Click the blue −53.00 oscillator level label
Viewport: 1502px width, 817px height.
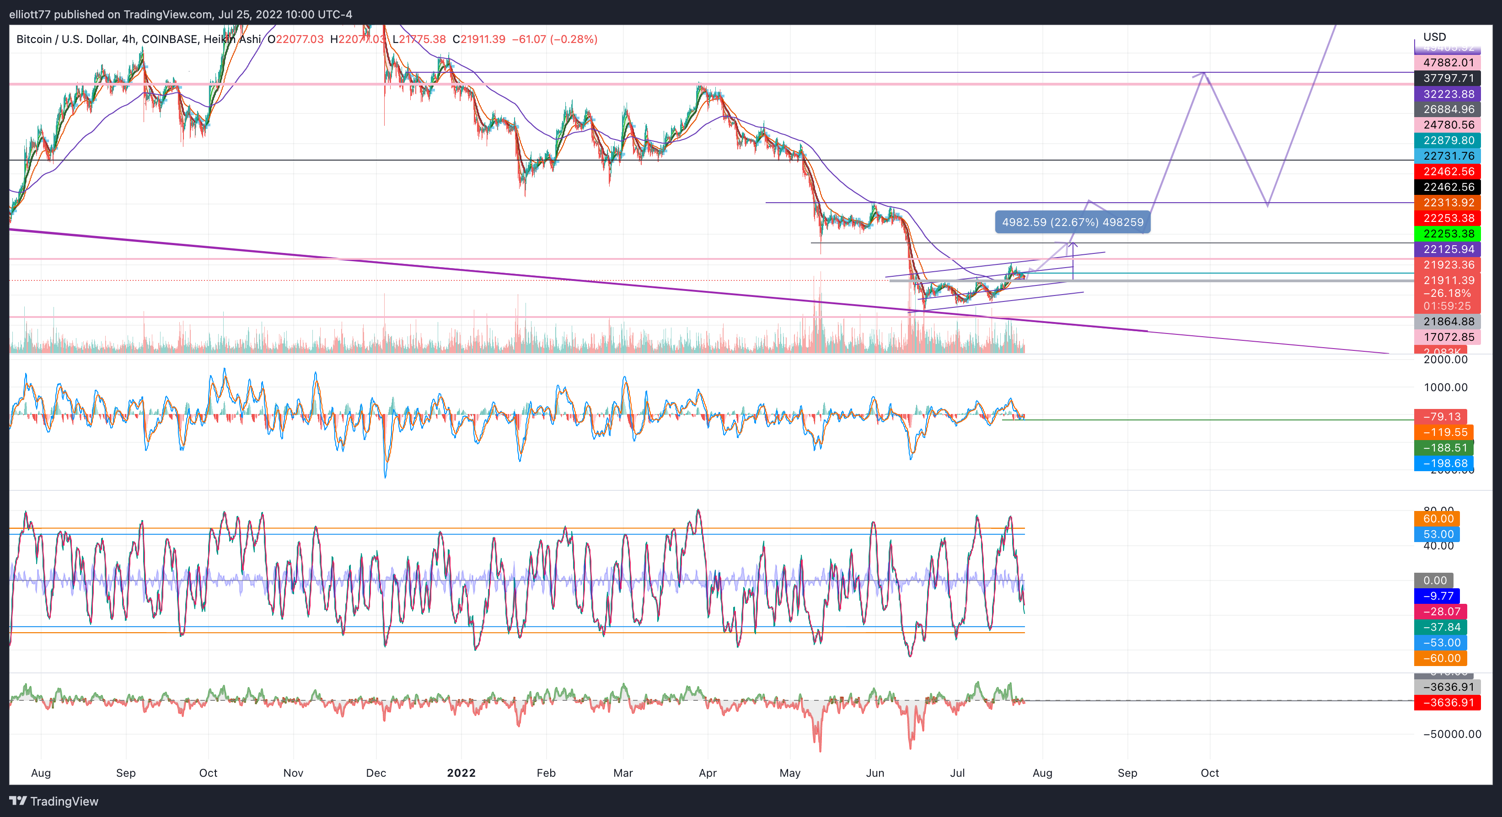click(x=1441, y=643)
